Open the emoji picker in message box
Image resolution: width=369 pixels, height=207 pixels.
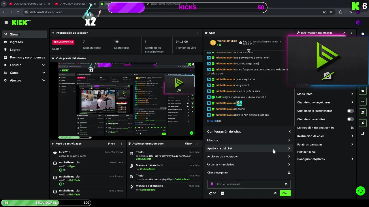286,184
